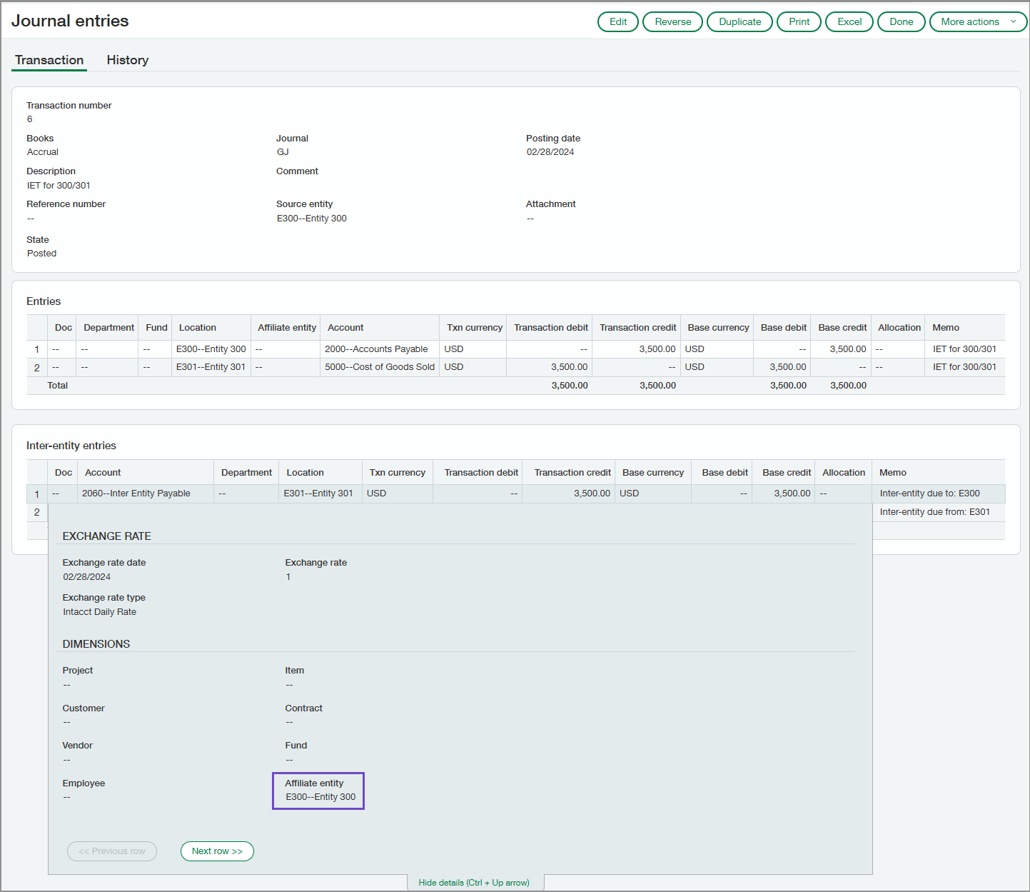Click the Hide details bar
This screenshot has width=1030, height=892.
coord(474,883)
